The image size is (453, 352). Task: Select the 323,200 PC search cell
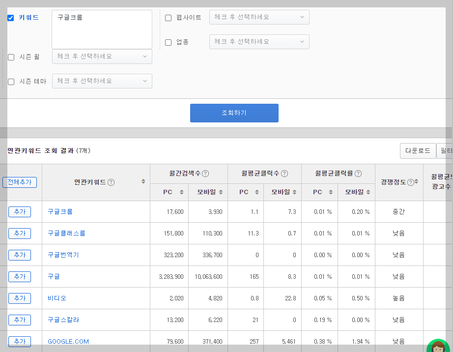point(173,255)
